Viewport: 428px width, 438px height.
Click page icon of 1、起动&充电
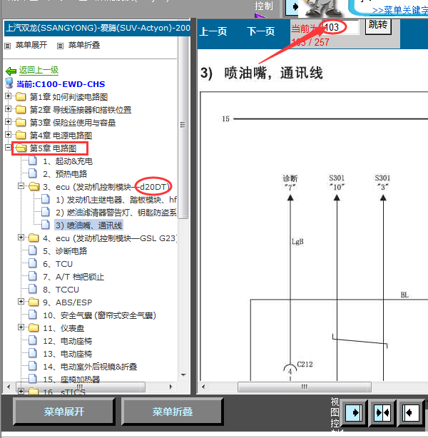pos(33,161)
